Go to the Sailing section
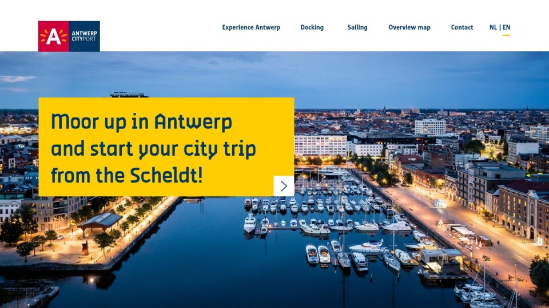549x308 pixels. click(x=357, y=27)
